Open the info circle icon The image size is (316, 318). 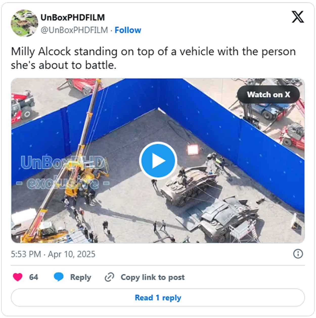(298, 254)
